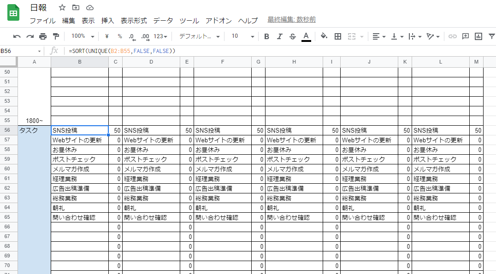Insert a comment

click(x=465, y=36)
